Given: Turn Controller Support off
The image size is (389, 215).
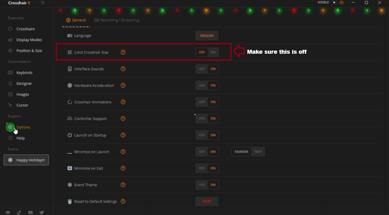Looking at the screenshot, I should pyautogui.click(x=202, y=119).
